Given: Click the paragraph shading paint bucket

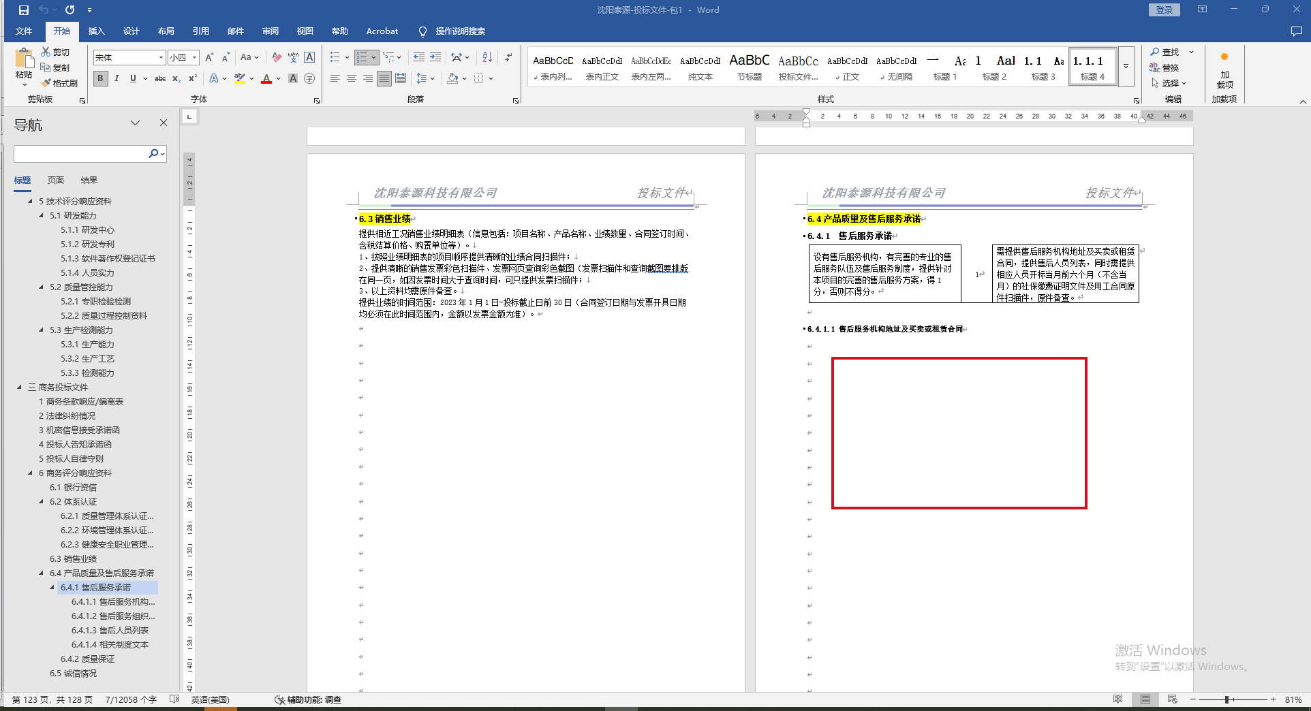Looking at the screenshot, I should pyautogui.click(x=452, y=78).
